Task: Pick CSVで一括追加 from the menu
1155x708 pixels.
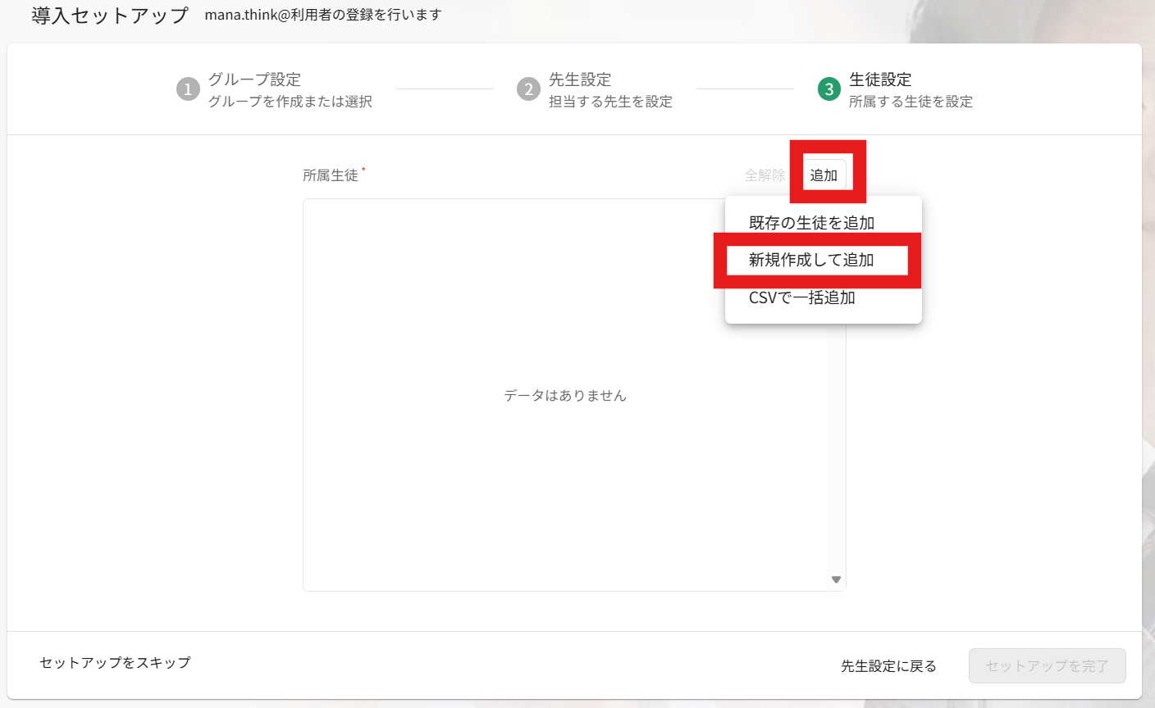Action: 801,297
